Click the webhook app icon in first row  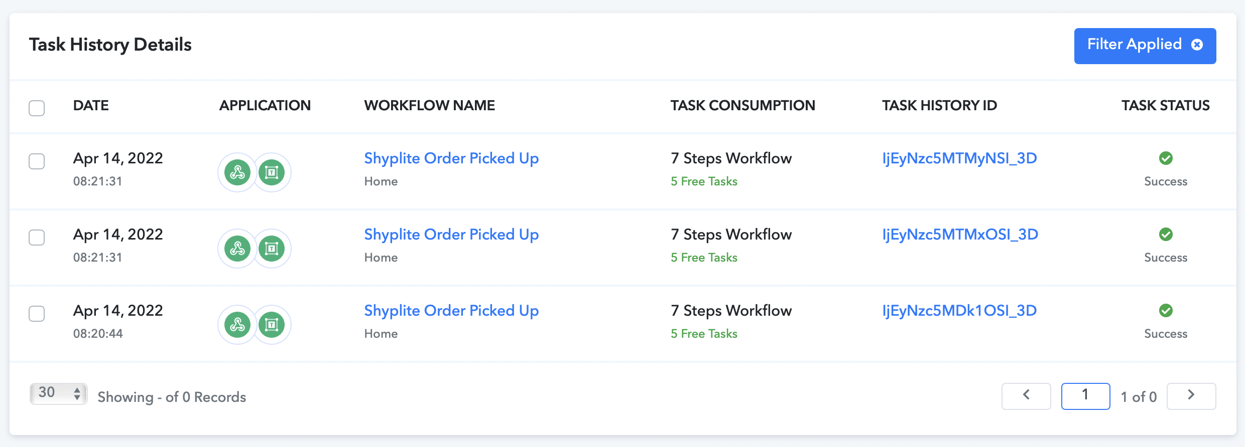(x=237, y=172)
